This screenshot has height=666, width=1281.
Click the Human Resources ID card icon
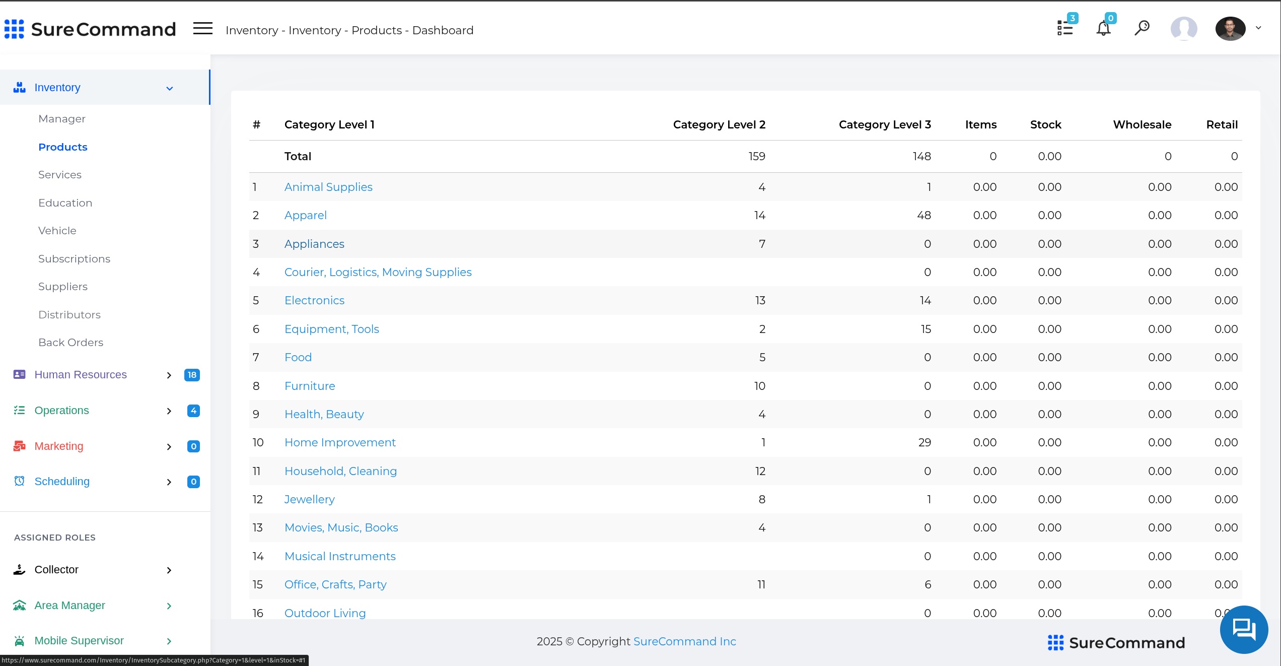(20, 374)
